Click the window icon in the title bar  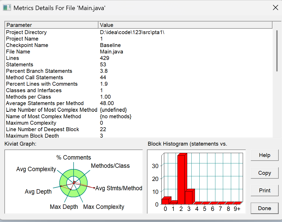(7, 8)
